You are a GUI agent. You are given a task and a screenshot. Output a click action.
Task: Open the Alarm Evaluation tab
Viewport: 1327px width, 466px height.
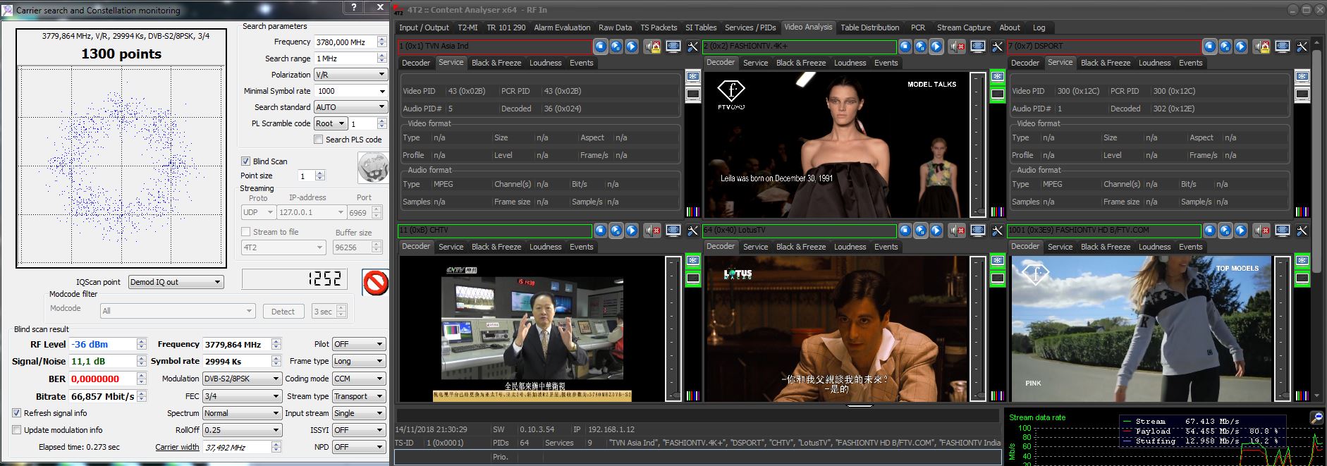point(562,27)
